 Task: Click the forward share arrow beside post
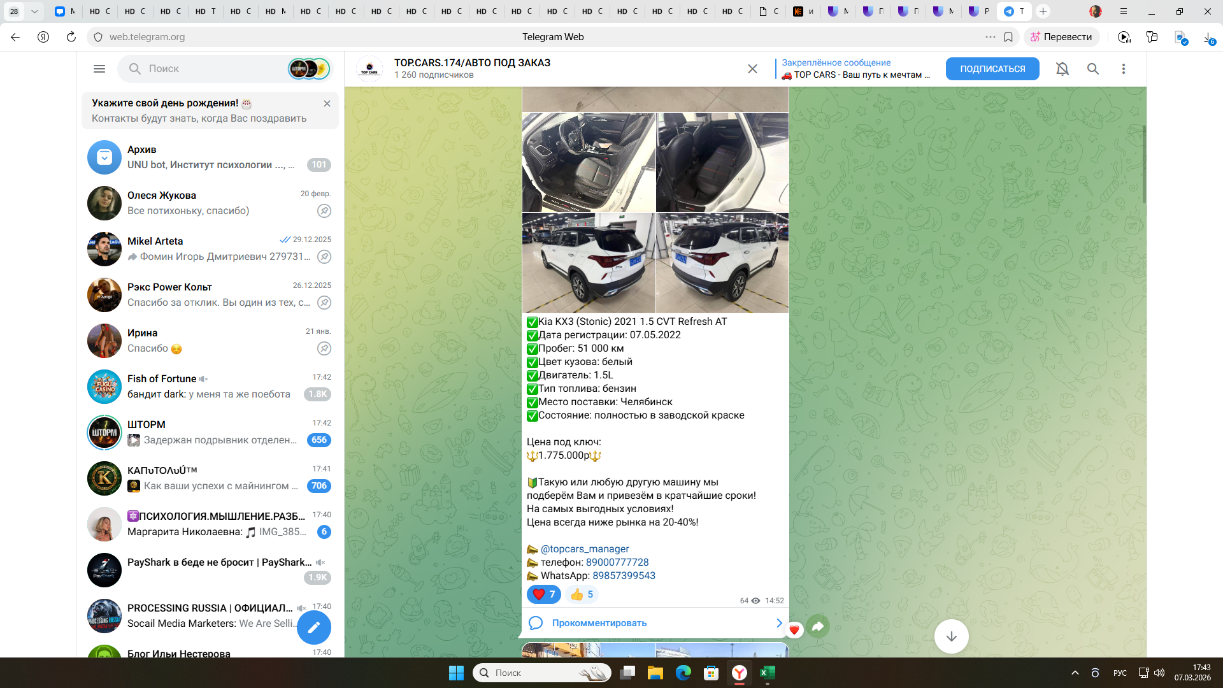tap(818, 627)
